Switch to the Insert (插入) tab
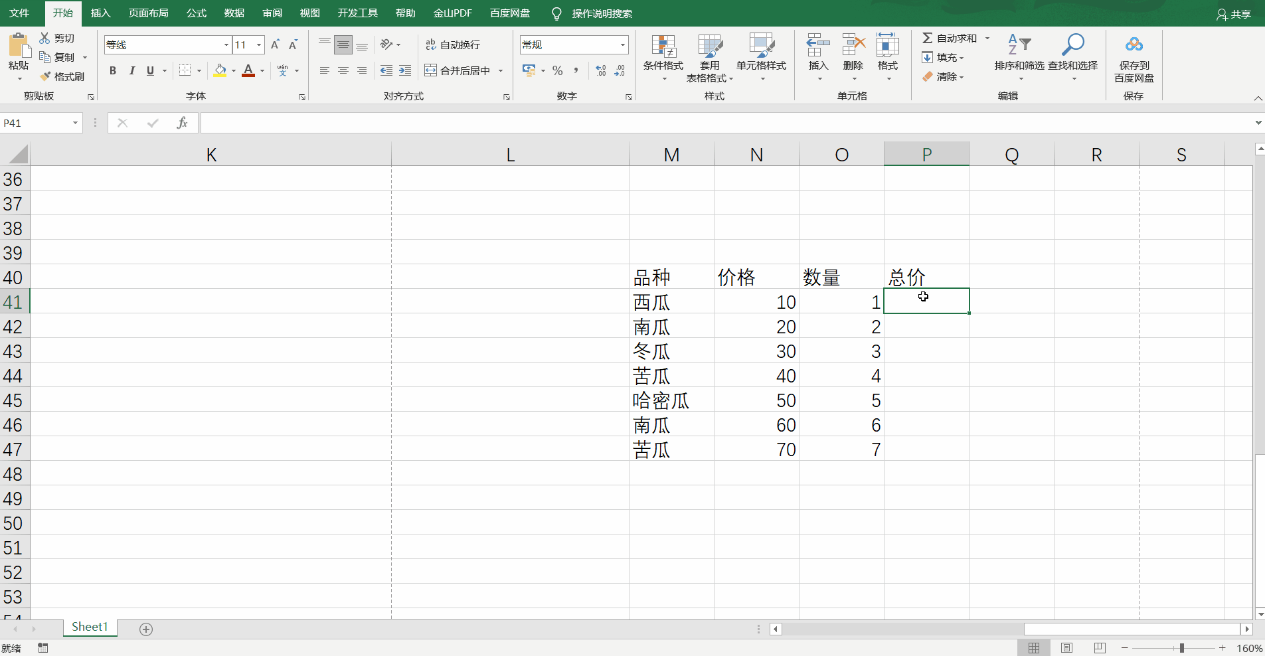Image resolution: width=1265 pixels, height=656 pixels. [100, 13]
